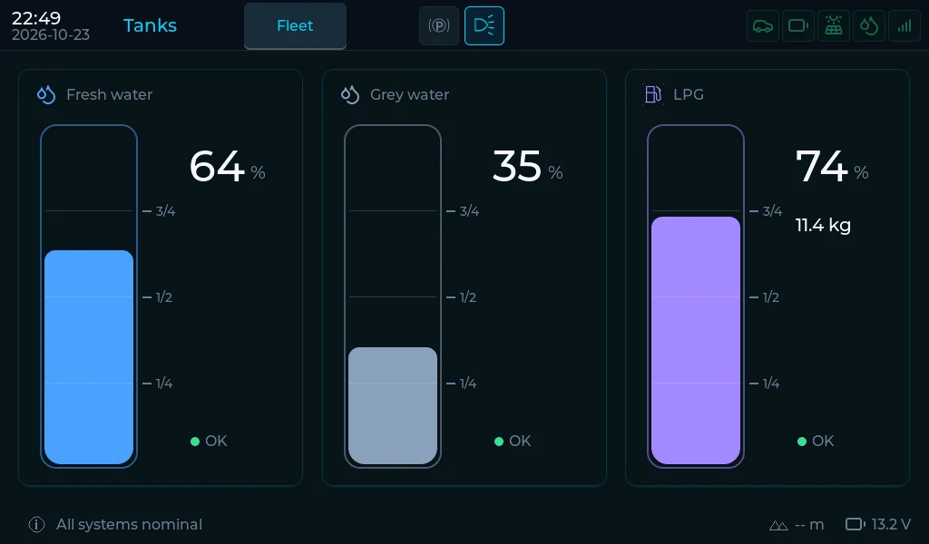Click the battery icon beside 13.2 V
929x544 pixels.
(855, 524)
